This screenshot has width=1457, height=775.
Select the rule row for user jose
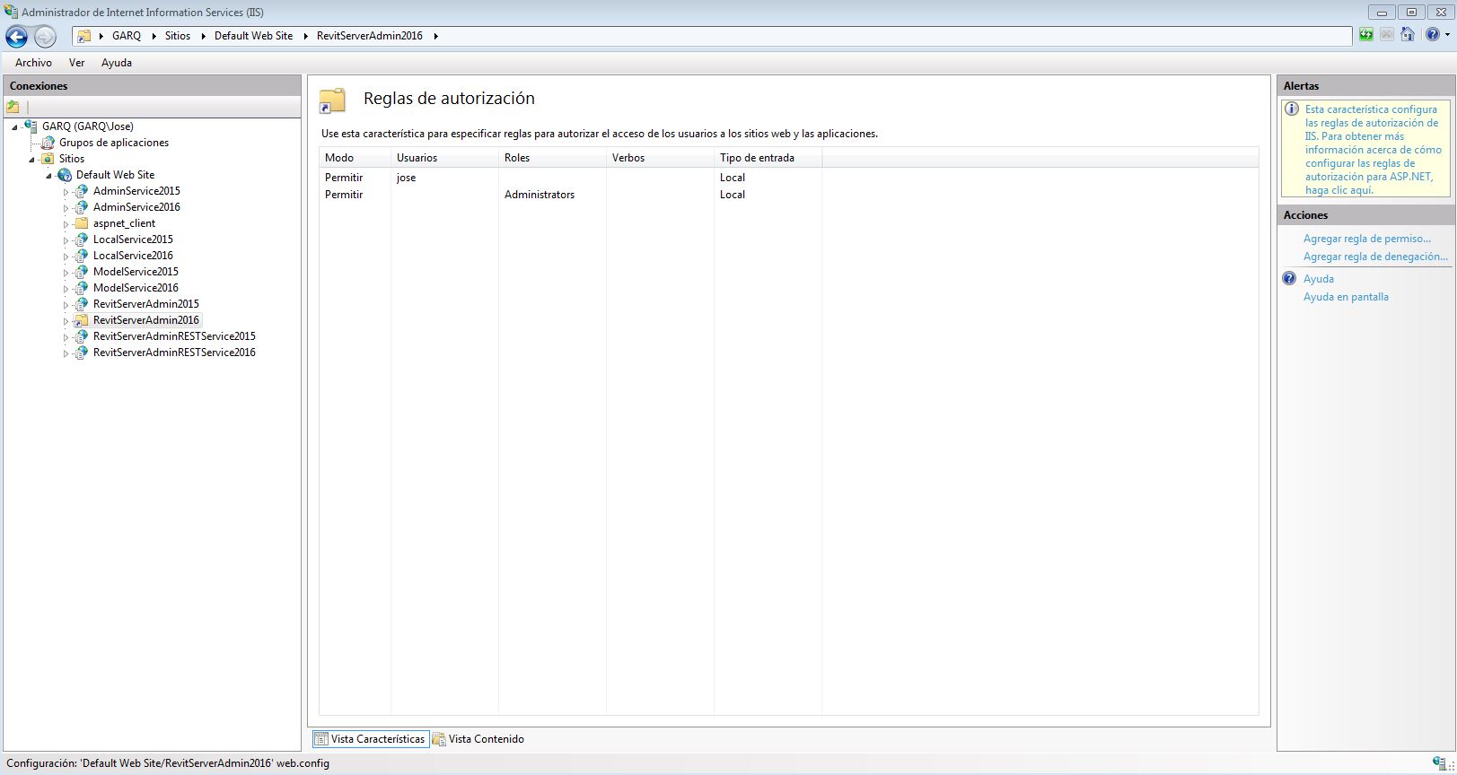[x=406, y=178]
